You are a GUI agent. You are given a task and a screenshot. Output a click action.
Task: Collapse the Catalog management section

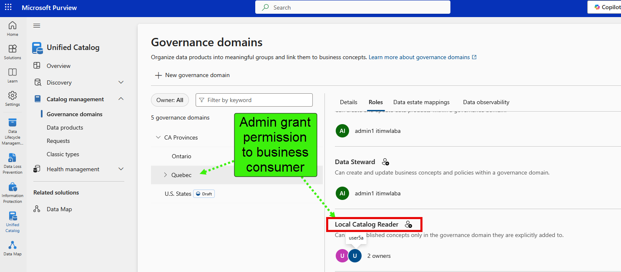click(121, 99)
